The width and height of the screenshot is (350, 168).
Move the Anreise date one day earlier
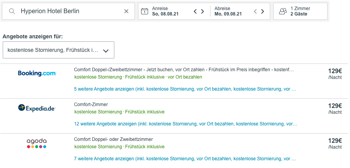tap(195, 11)
